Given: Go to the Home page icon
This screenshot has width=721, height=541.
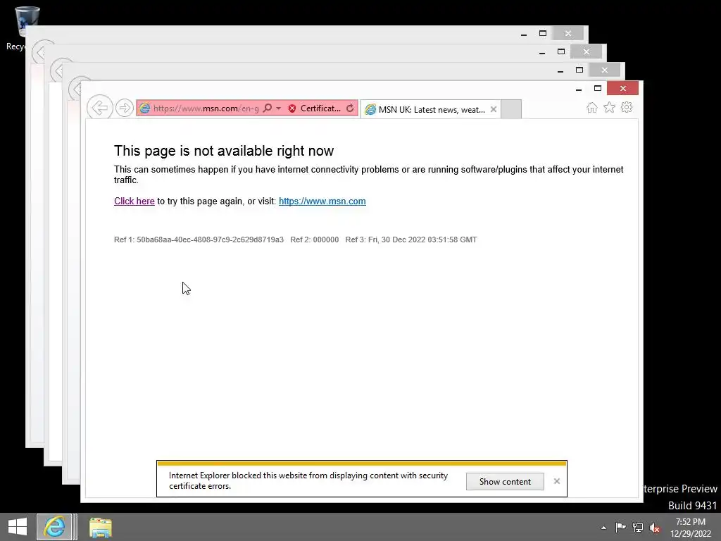Looking at the screenshot, I should click(x=591, y=108).
